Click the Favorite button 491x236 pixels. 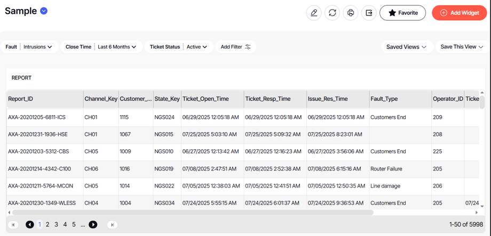pos(402,13)
